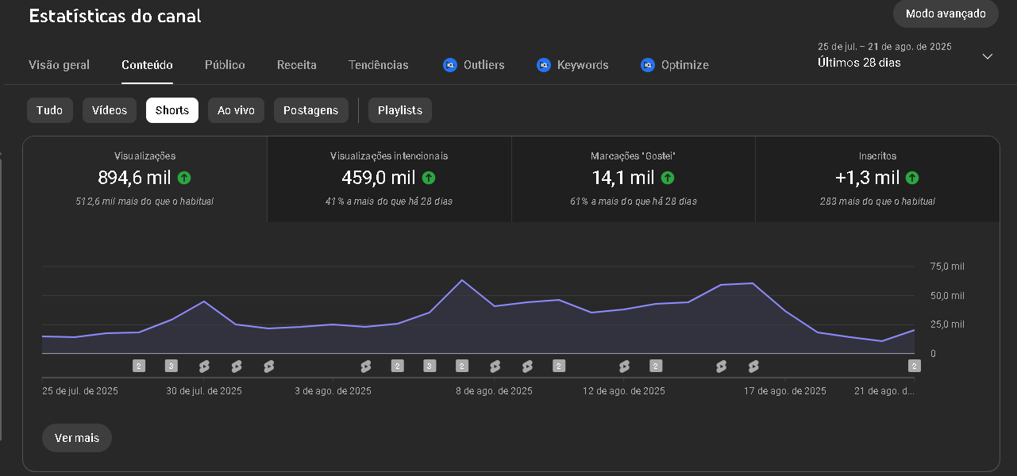The height and width of the screenshot is (476, 1017).
Task: Click the '2' marker at timeline's right end
Action: [x=915, y=366]
